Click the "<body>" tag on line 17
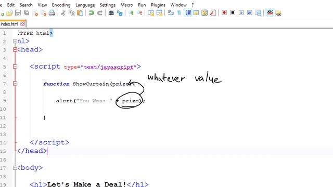The width and height of the screenshot is (333, 187). coord(30,168)
